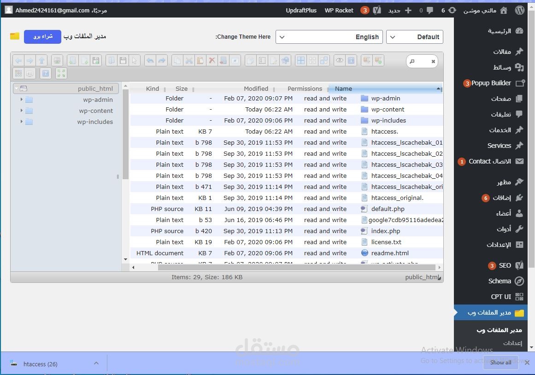Viewport: 535px width, 375px height.
Task: Click the Select All grid icon
Action: click(300, 61)
